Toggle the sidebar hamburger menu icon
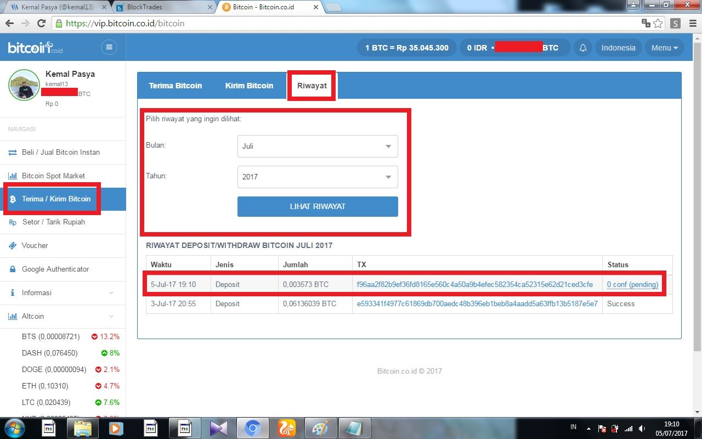This screenshot has height=439, width=702. [109, 47]
